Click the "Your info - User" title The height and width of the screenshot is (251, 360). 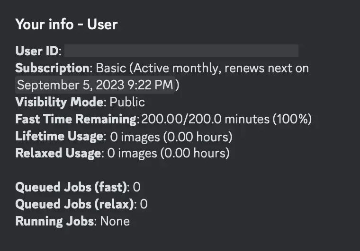(x=66, y=25)
